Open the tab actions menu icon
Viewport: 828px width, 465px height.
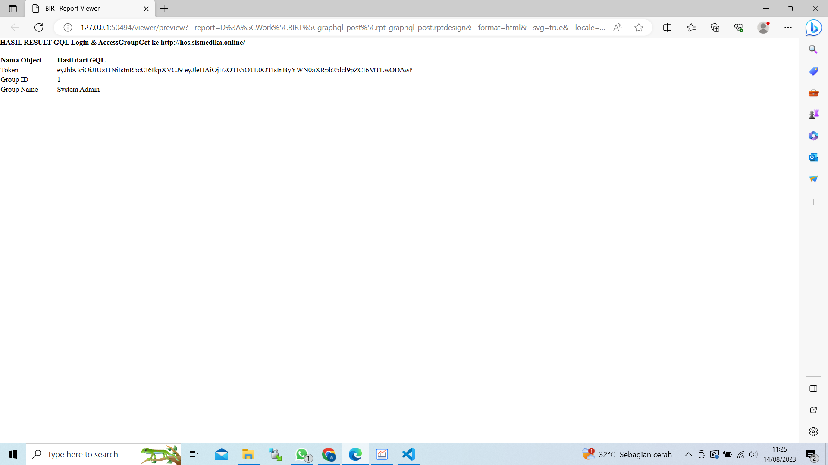[x=13, y=9]
